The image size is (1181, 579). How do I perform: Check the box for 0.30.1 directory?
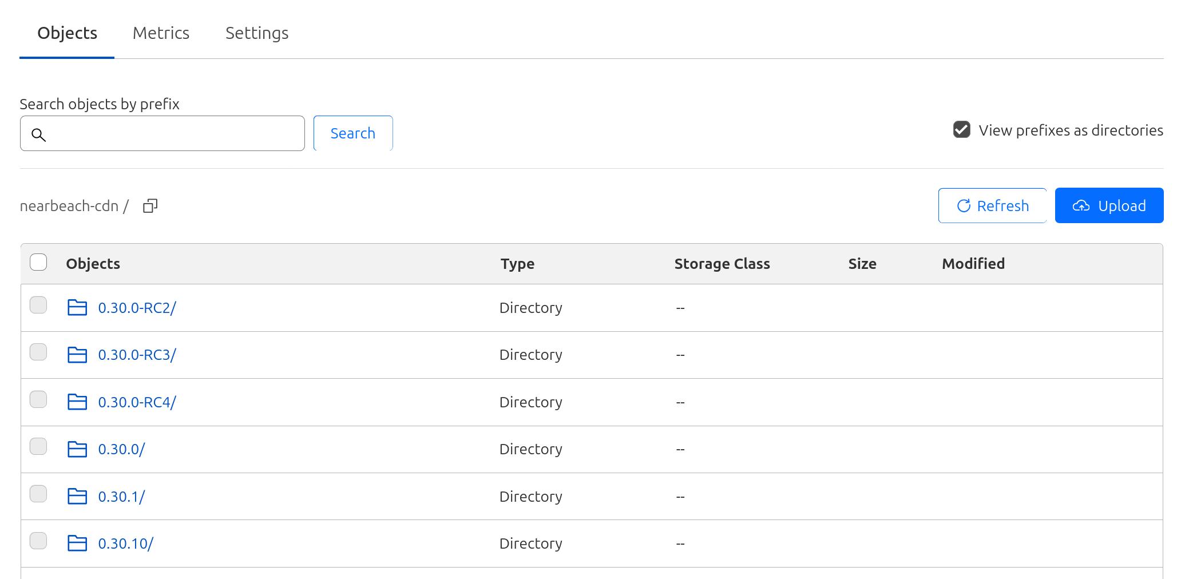(38, 494)
